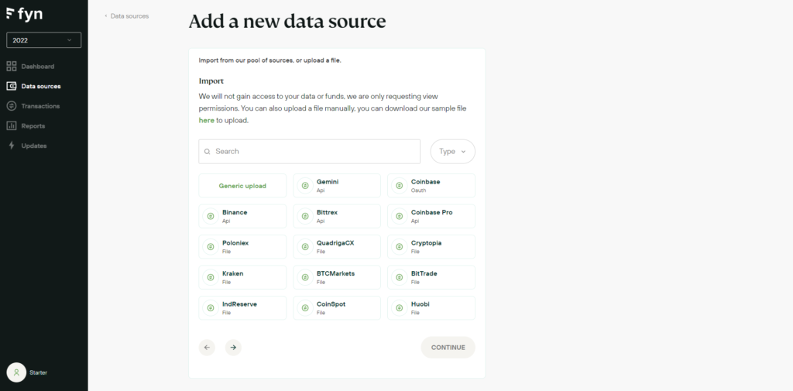The height and width of the screenshot is (391, 793).
Task: Select the QuadrigaCX label
Action: [335, 243]
